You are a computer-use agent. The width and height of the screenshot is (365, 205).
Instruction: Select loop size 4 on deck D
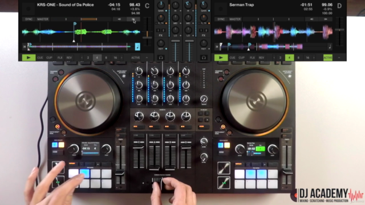pyautogui.click(x=289, y=58)
